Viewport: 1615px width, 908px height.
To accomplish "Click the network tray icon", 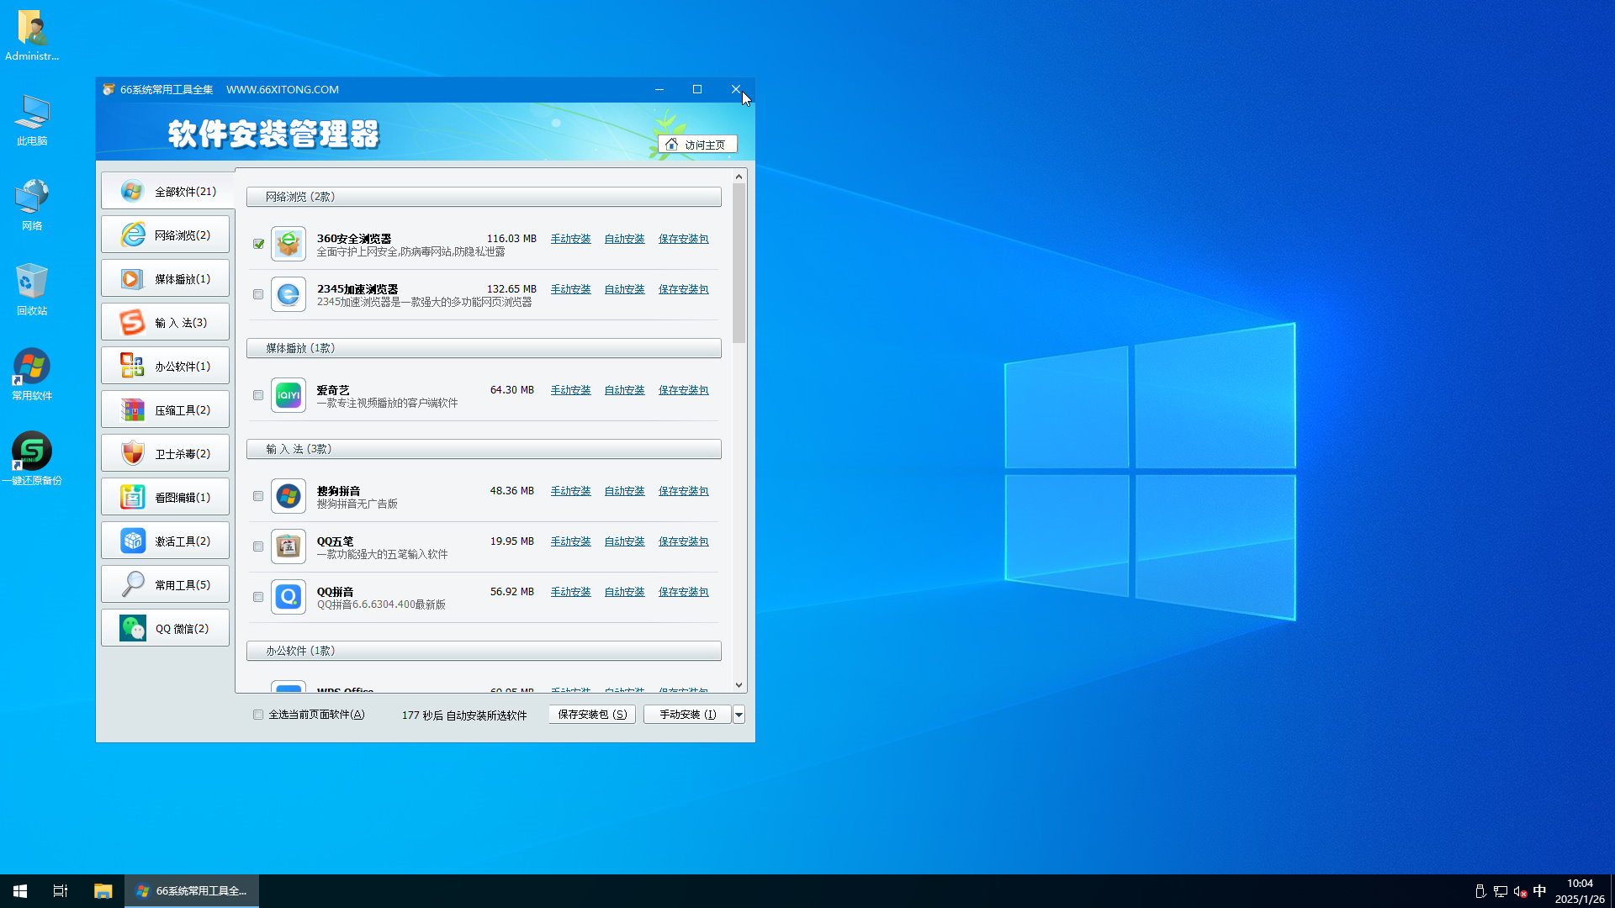I will 1500,891.
